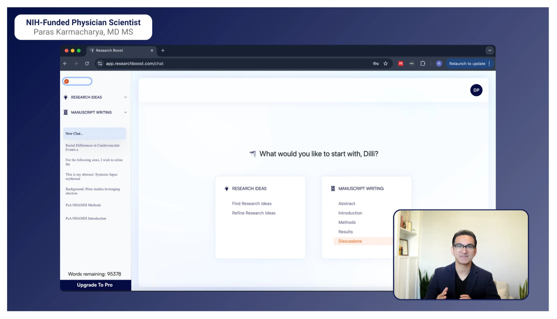Viewport: 557px width, 319px height.
Task: Click the Research Ideas lightbulb icon on card
Action: coord(227,188)
